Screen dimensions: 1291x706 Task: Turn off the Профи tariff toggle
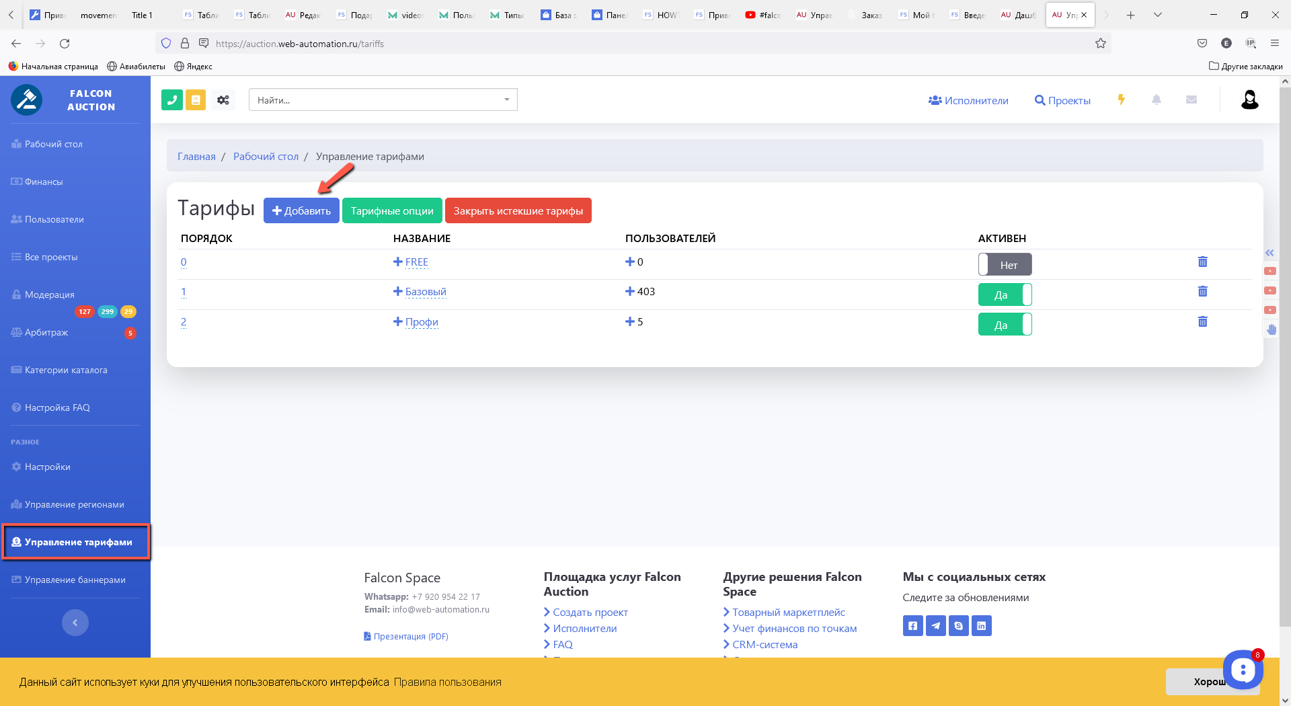pos(1005,325)
